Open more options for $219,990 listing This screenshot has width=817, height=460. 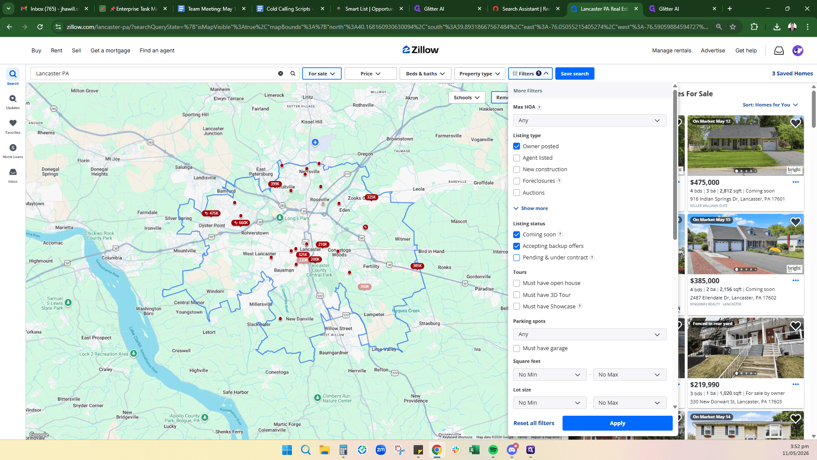point(796,385)
